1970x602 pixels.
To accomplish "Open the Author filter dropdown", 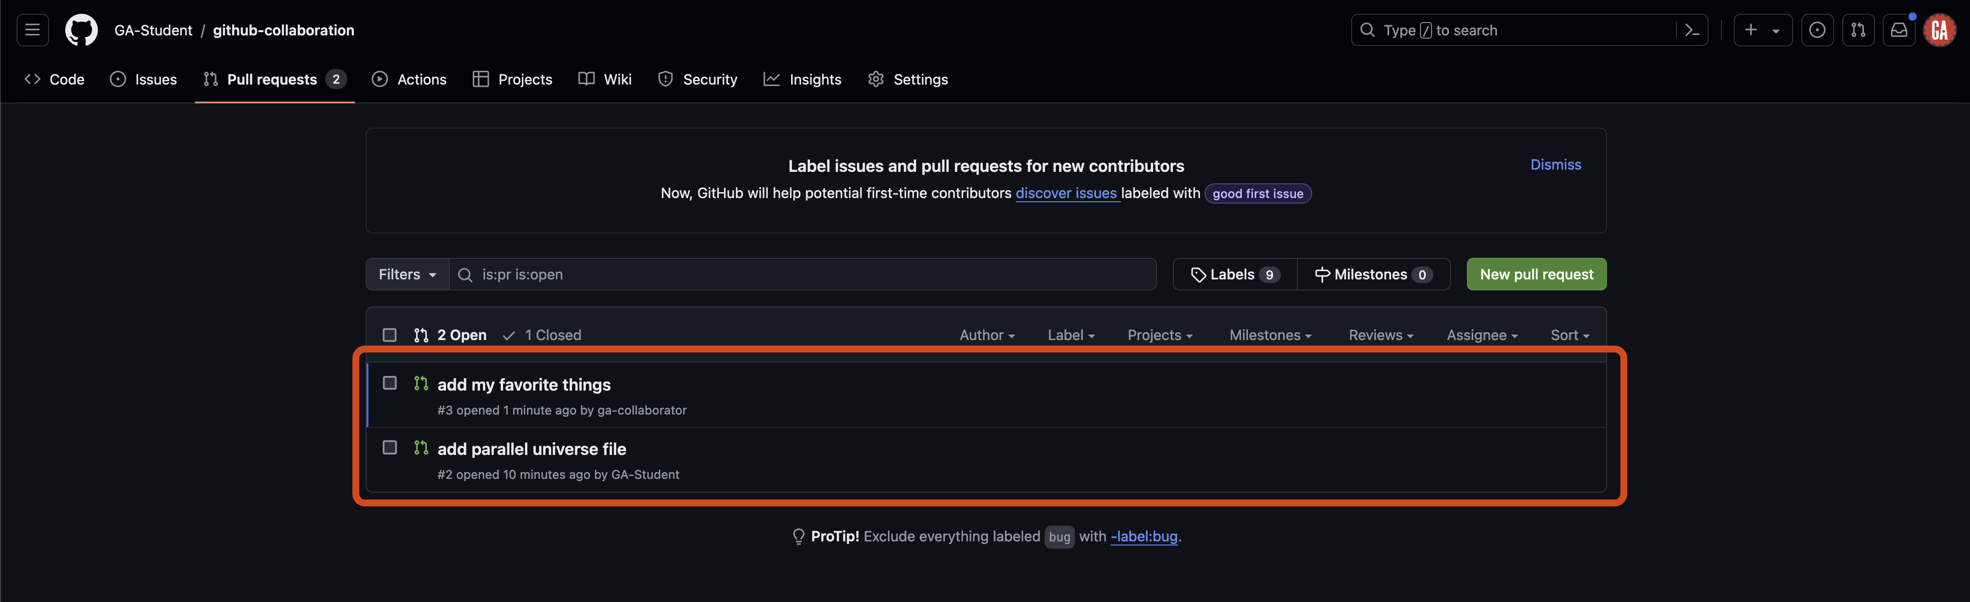I will click(x=986, y=335).
